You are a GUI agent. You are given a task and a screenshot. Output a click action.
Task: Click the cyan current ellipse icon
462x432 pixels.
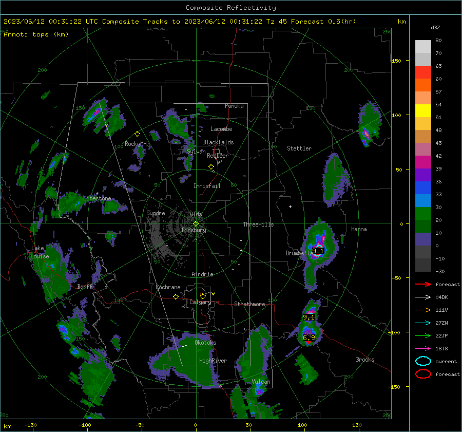click(x=423, y=361)
